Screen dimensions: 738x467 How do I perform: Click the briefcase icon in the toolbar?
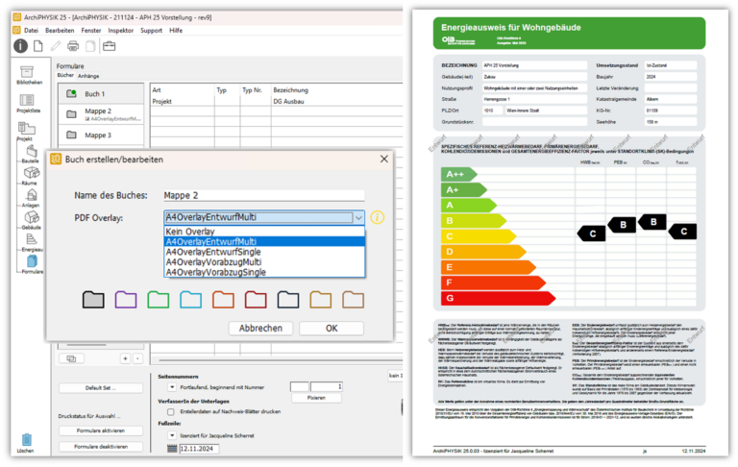110,46
